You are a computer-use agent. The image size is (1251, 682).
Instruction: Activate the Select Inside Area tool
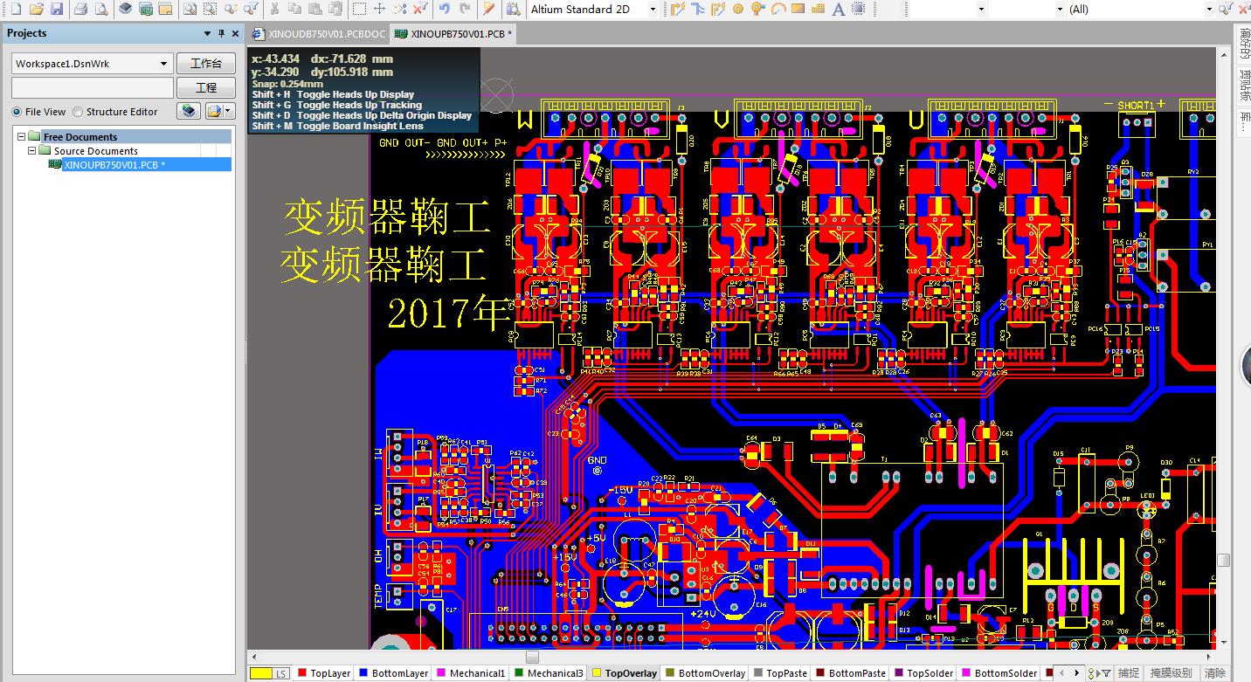tap(359, 10)
